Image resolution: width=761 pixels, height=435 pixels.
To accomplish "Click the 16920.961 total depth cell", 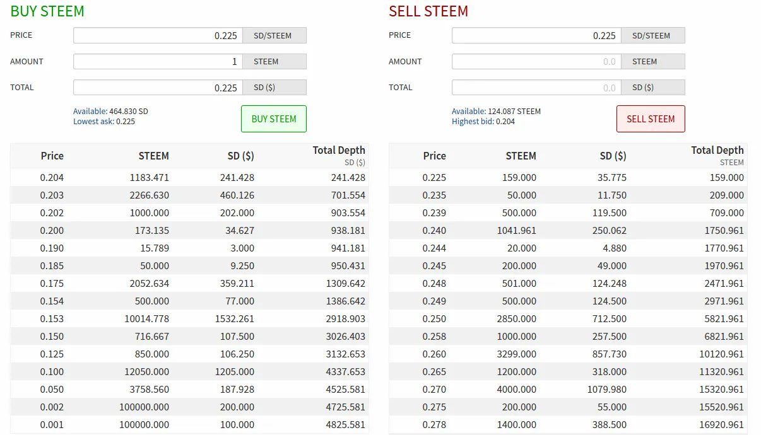I will click(x=722, y=425).
